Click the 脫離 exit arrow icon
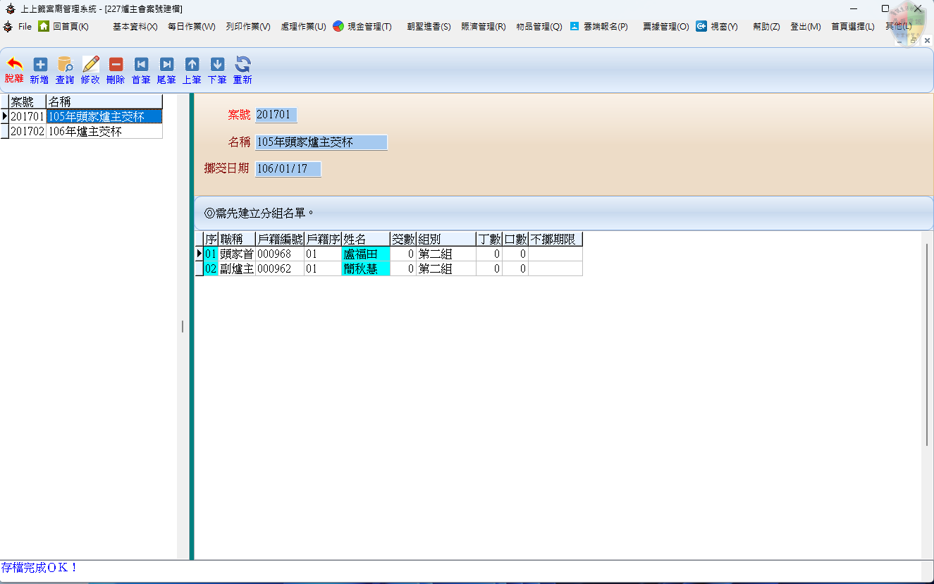Screen dimensions: 934x584 14,65
